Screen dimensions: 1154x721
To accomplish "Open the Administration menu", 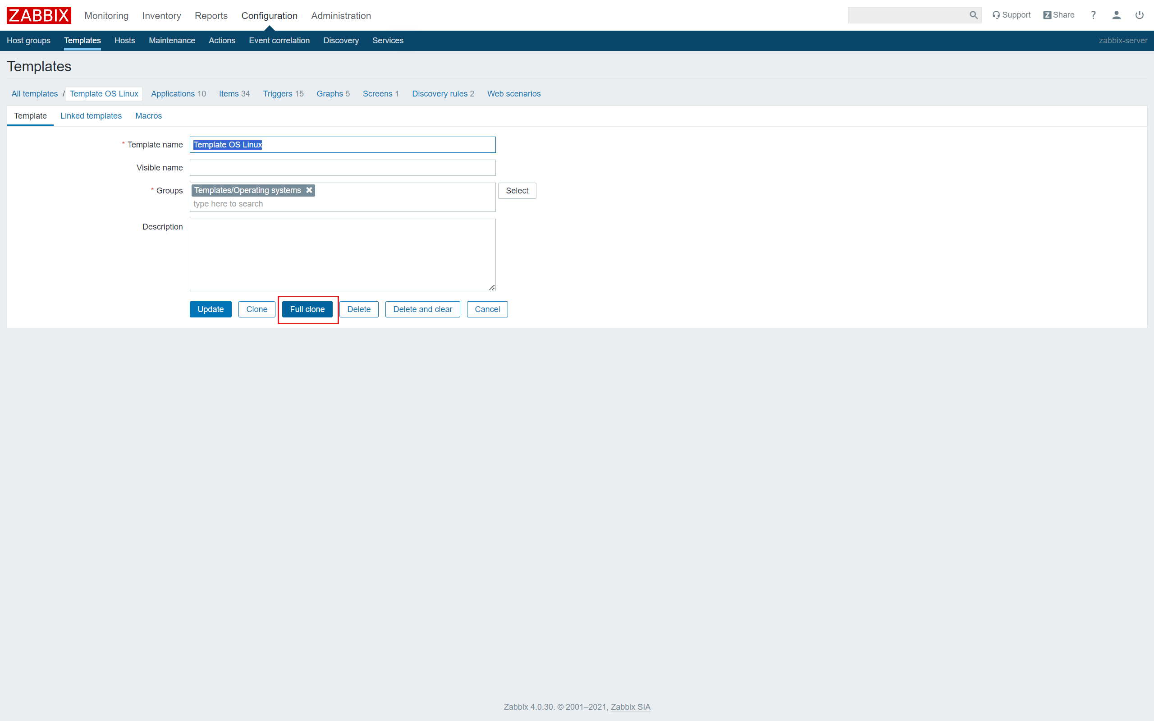I will (341, 16).
